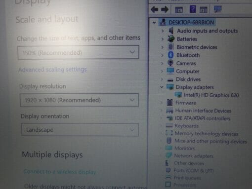Image resolution: width=252 pixels, height=189 pixels.
Task: Select the Cameras category icon
Action: (x=170, y=63)
